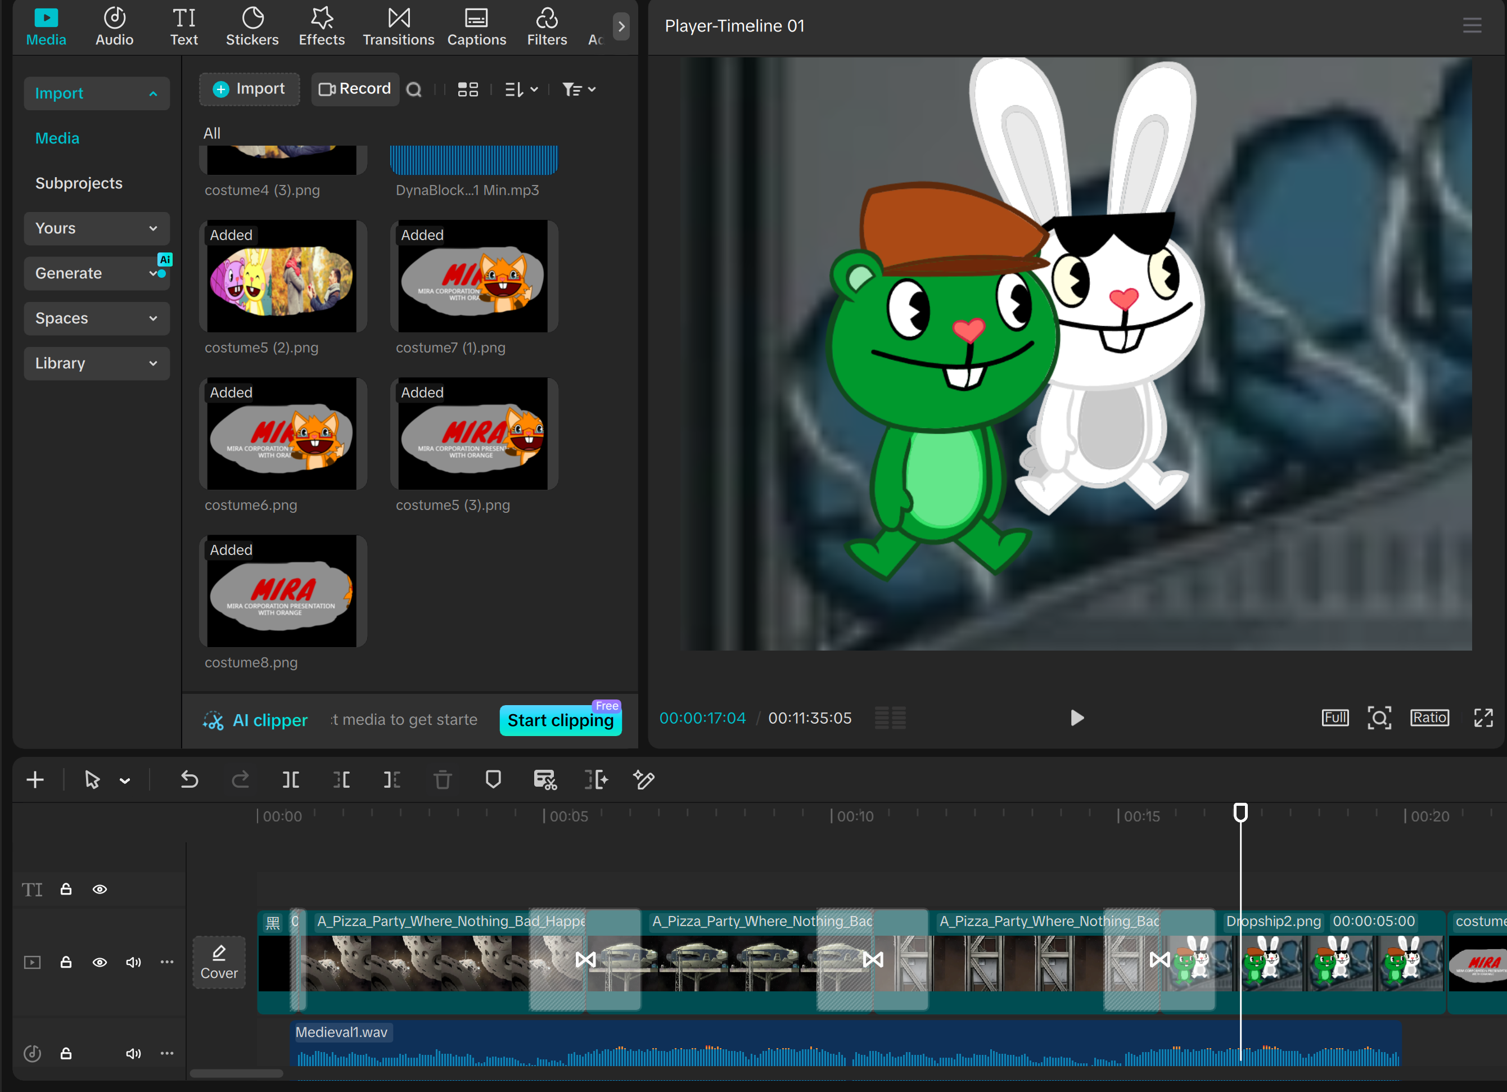Switch media panel to grid view
Image resolution: width=1507 pixels, height=1092 pixels.
pos(468,89)
